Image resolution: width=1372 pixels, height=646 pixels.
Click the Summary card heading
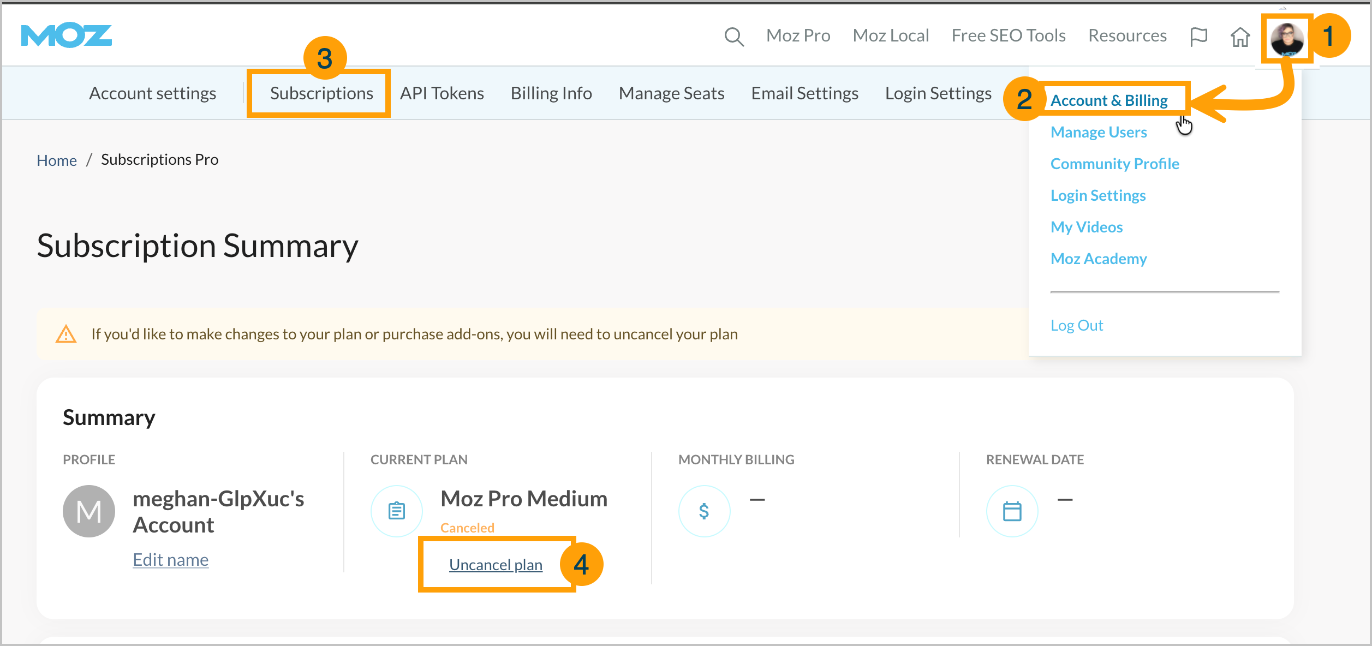[x=109, y=417]
